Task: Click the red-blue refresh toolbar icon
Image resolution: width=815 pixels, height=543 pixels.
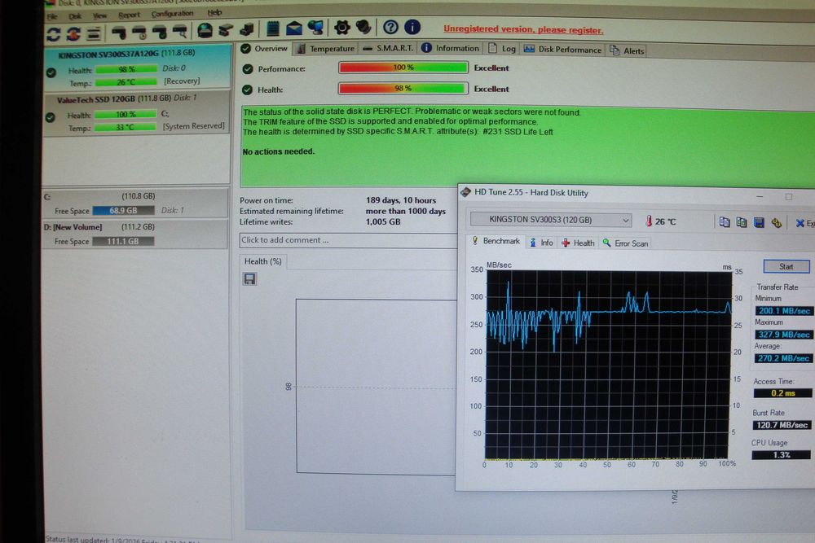Action: (x=73, y=34)
